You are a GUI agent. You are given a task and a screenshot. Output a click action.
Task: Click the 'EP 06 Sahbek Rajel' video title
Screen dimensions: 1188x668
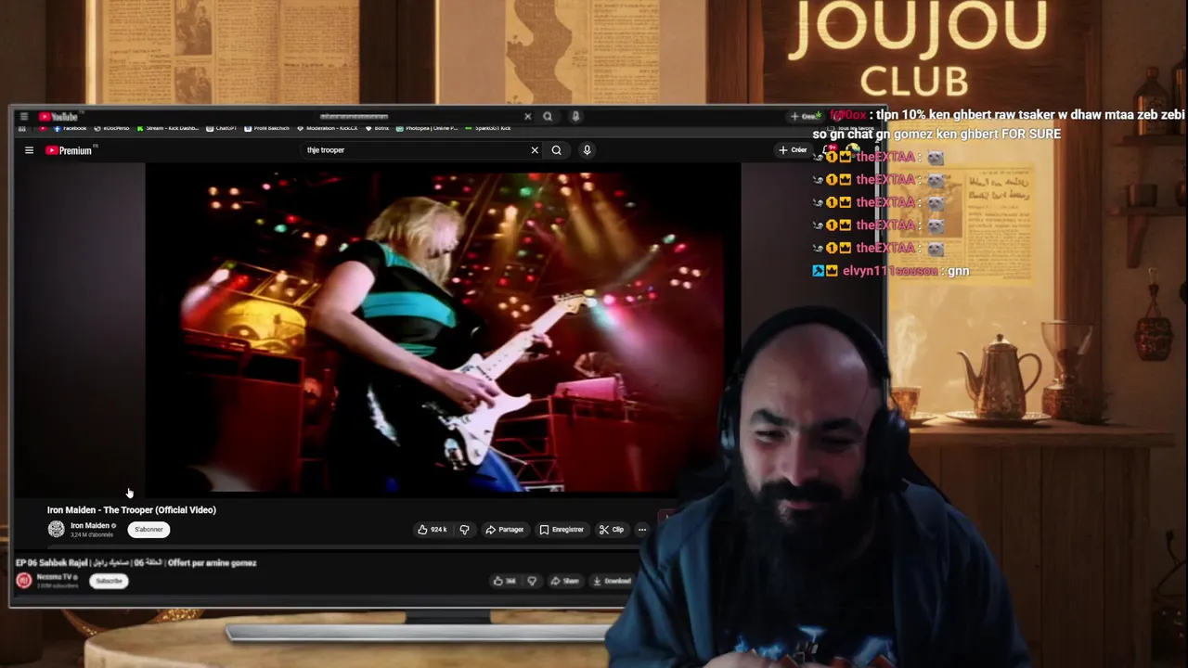click(x=136, y=562)
